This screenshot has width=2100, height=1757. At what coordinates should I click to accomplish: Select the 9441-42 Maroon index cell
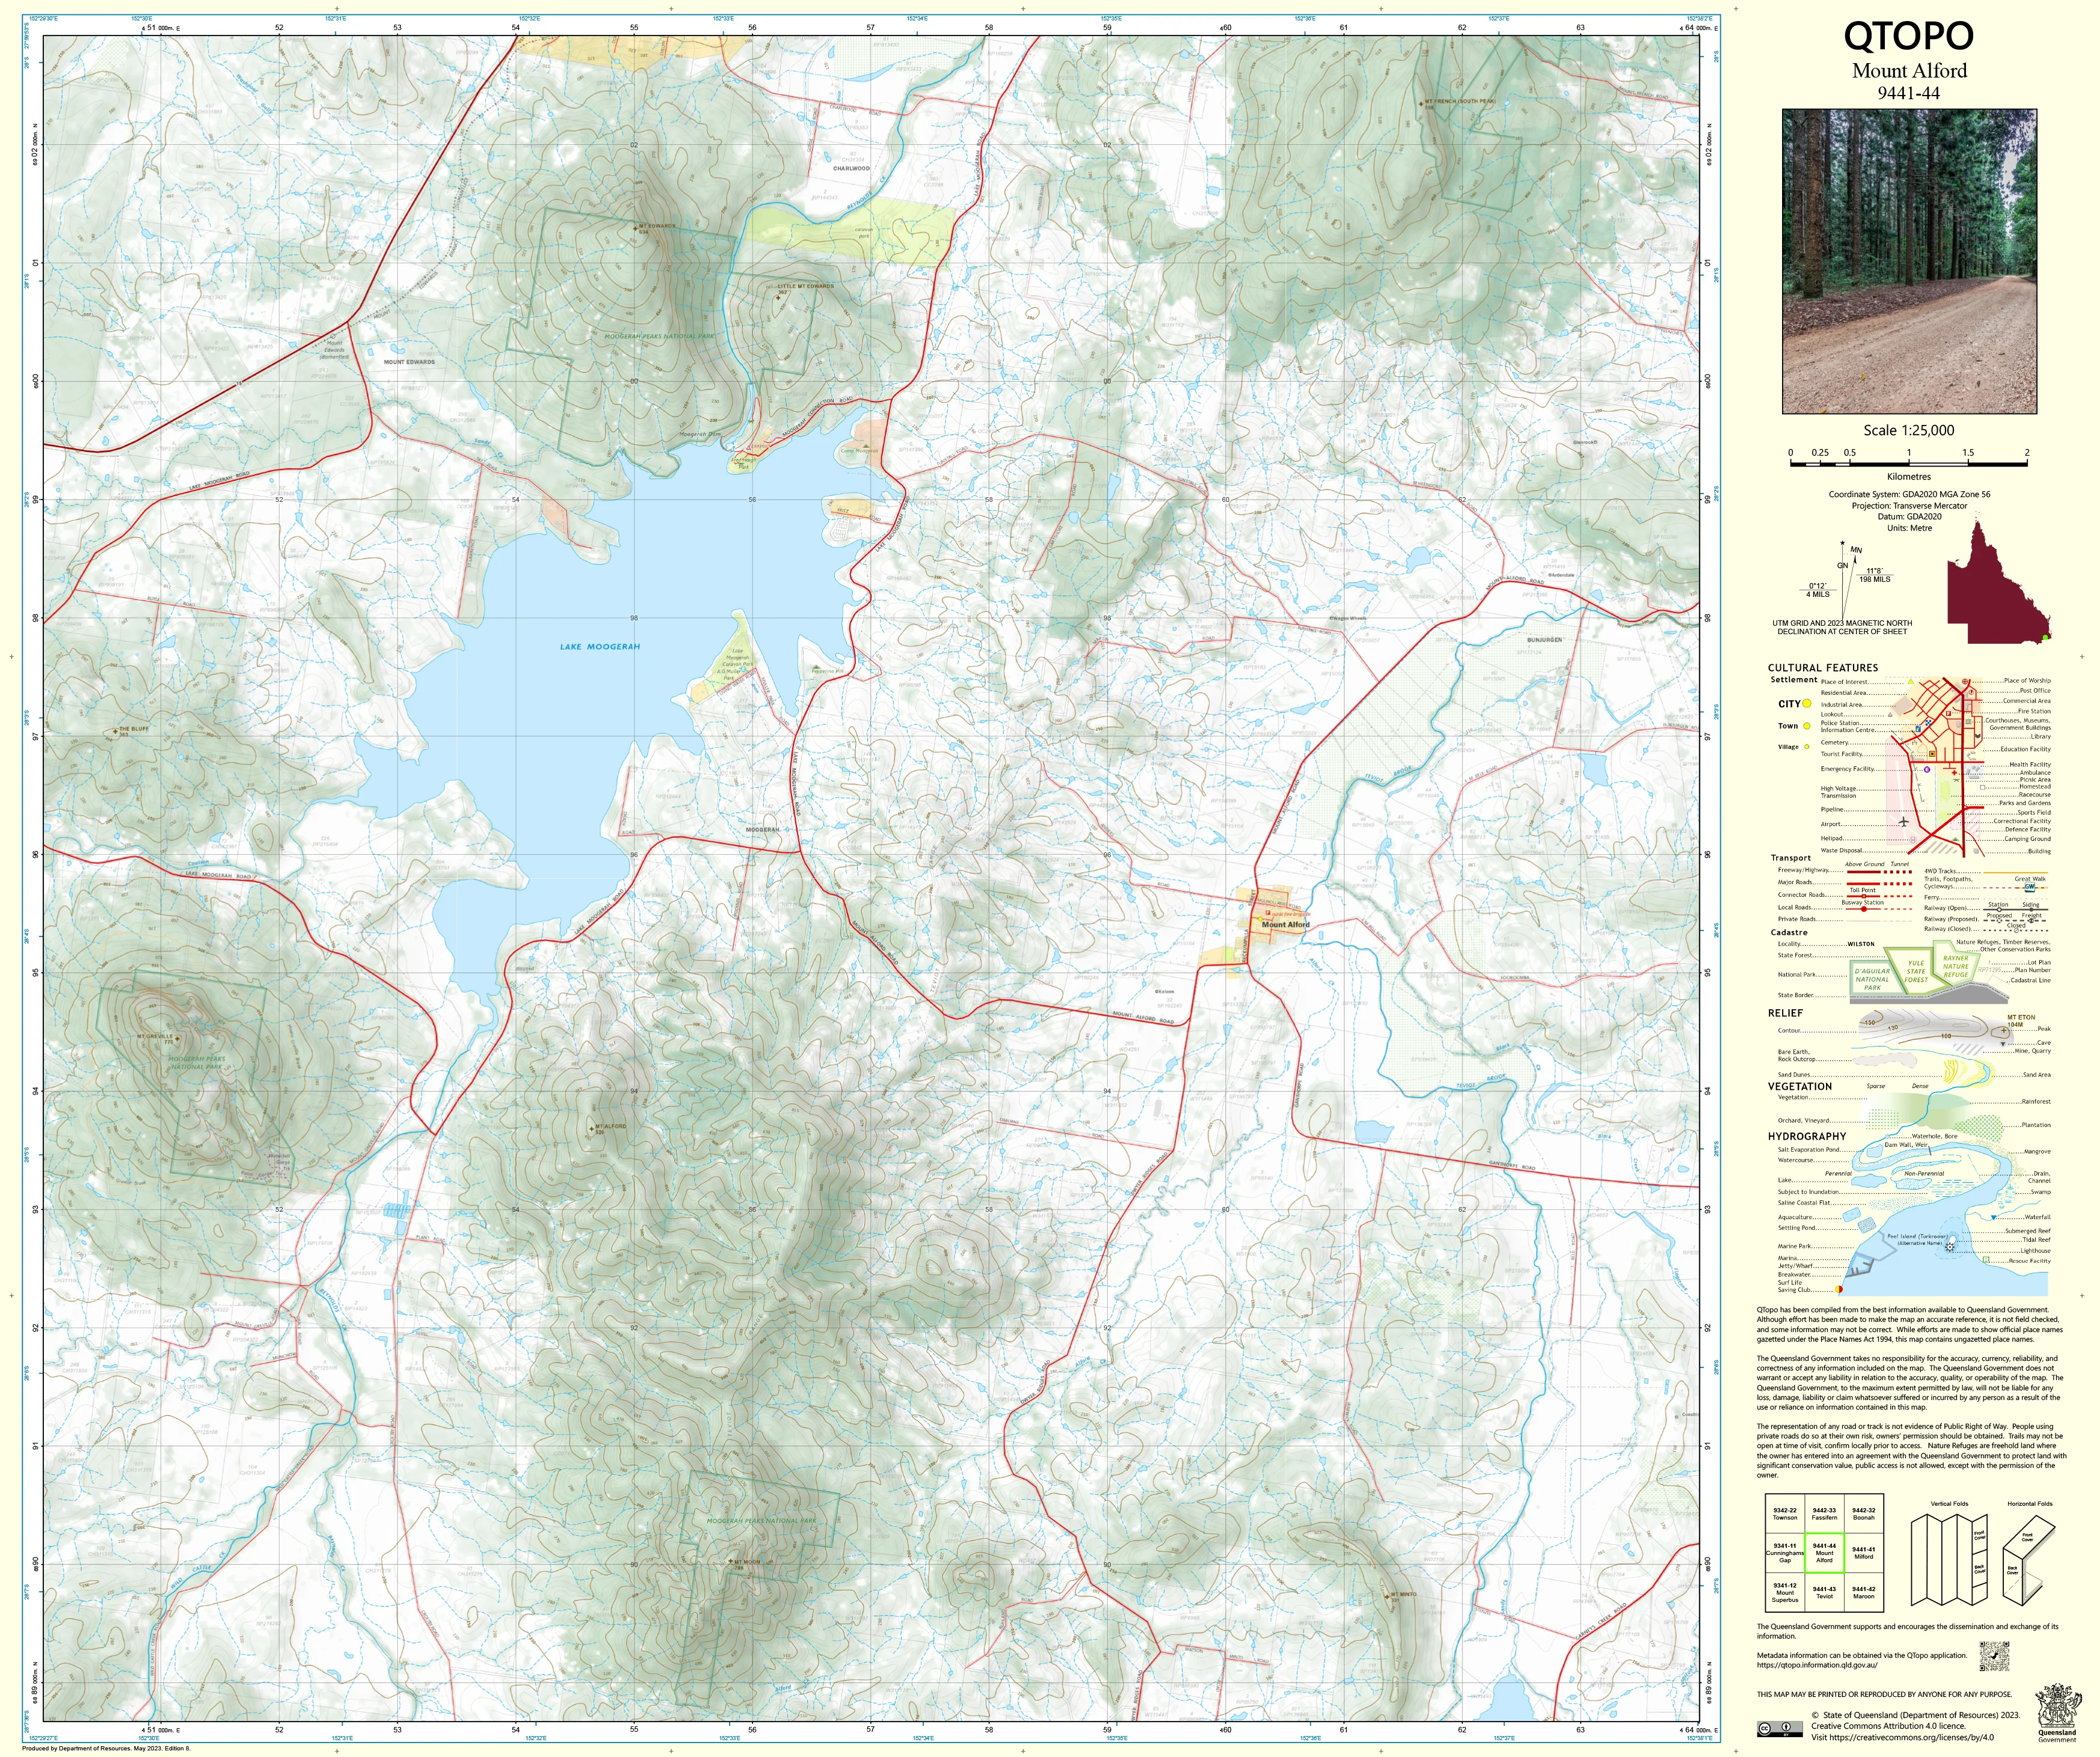1863,1592
